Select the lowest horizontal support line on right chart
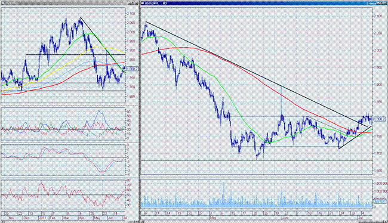 256,160
